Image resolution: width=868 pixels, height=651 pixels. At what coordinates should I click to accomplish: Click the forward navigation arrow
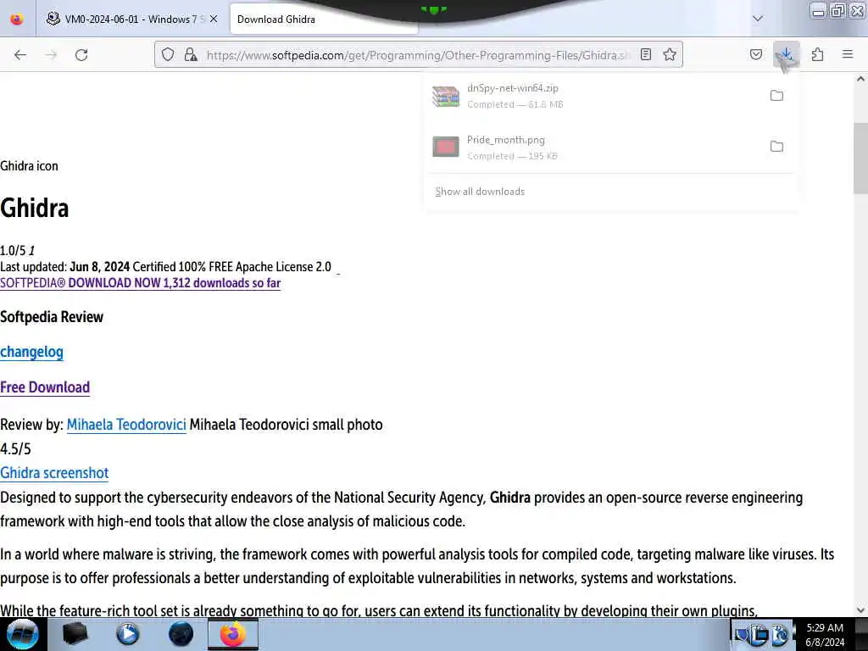[x=51, y=55]
